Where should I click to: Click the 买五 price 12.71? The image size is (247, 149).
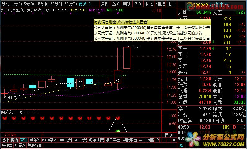pyautogui.click(x=205, y=72)
